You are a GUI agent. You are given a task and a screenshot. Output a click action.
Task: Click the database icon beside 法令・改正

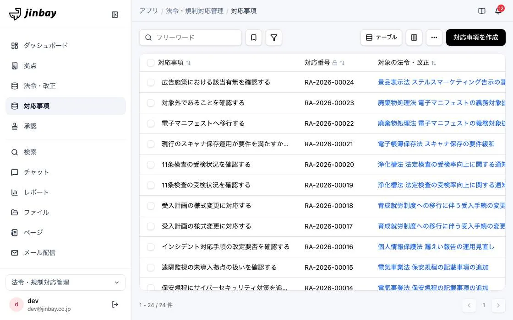(15, 86)
